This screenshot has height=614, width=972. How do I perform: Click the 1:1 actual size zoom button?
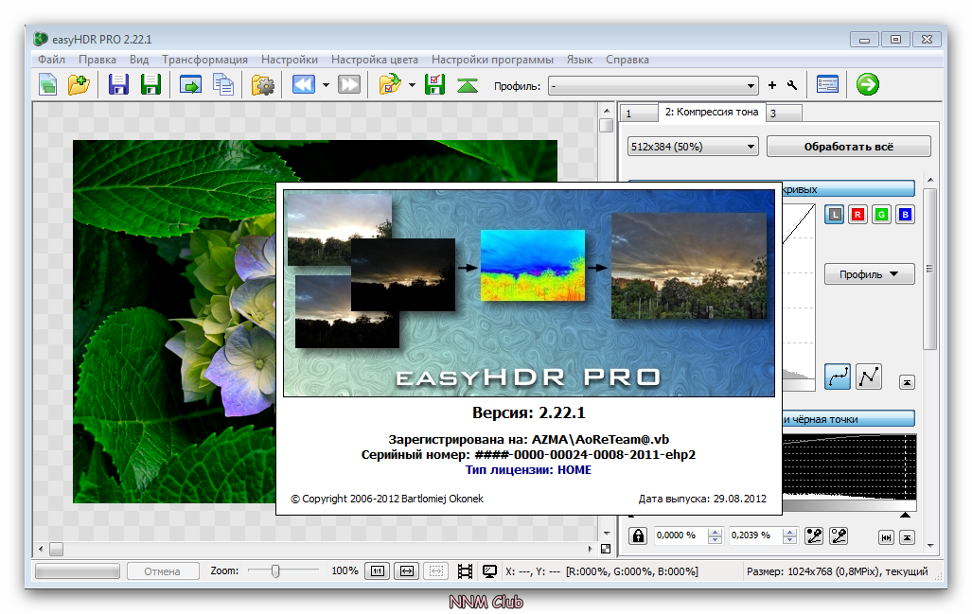376,571
